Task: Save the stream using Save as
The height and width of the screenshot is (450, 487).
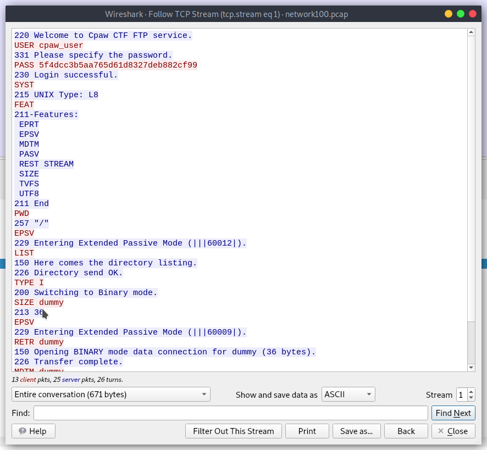Action: tap(356, 431)
